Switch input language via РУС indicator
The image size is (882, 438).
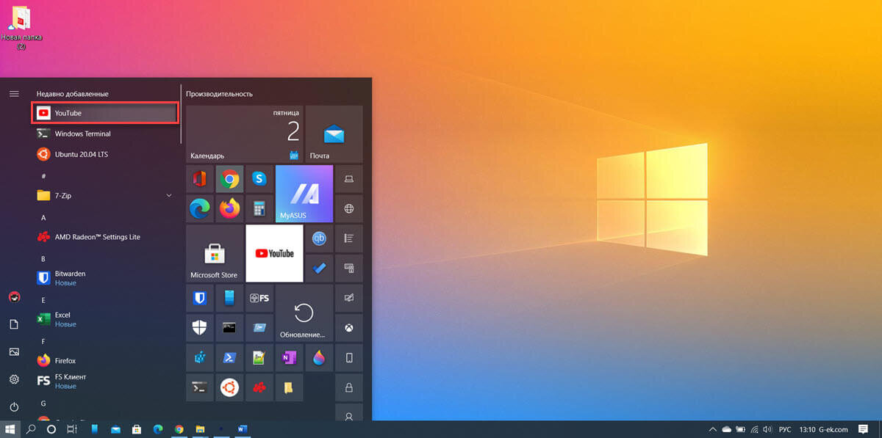[785, 429]
